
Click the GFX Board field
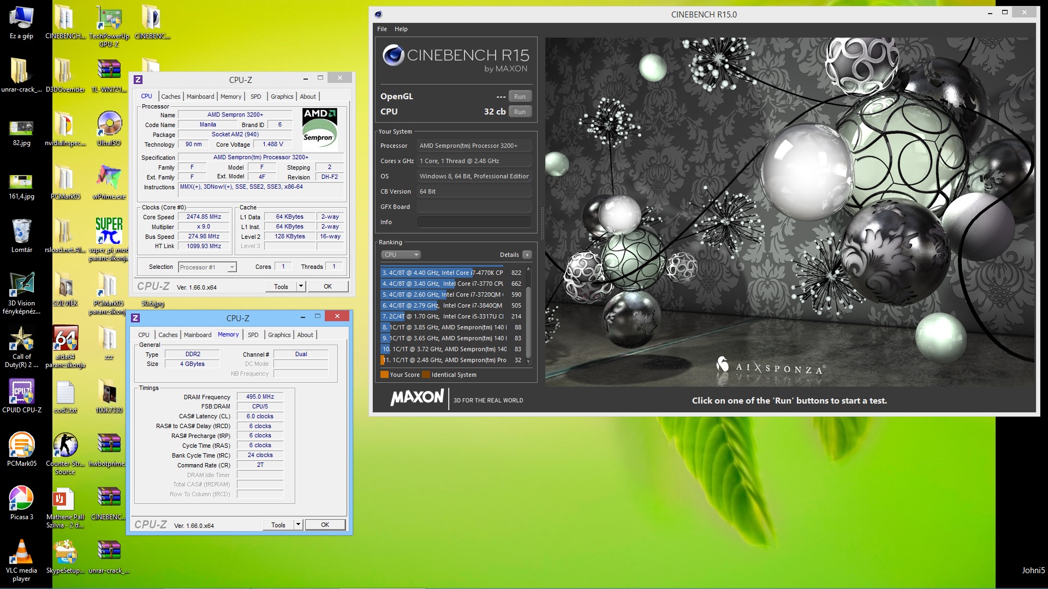point(474,207)
